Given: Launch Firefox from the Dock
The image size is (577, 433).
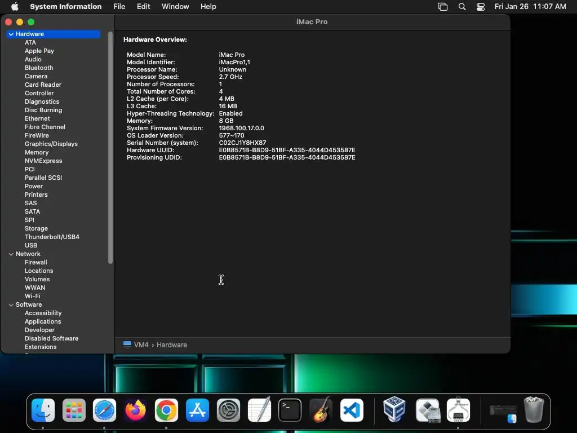Looking at the screenshot, I should [135, 410].
